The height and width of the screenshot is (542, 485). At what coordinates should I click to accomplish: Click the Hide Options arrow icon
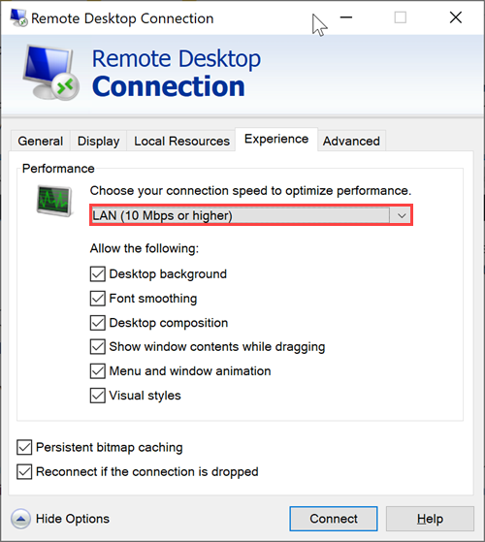coord(20,518)
